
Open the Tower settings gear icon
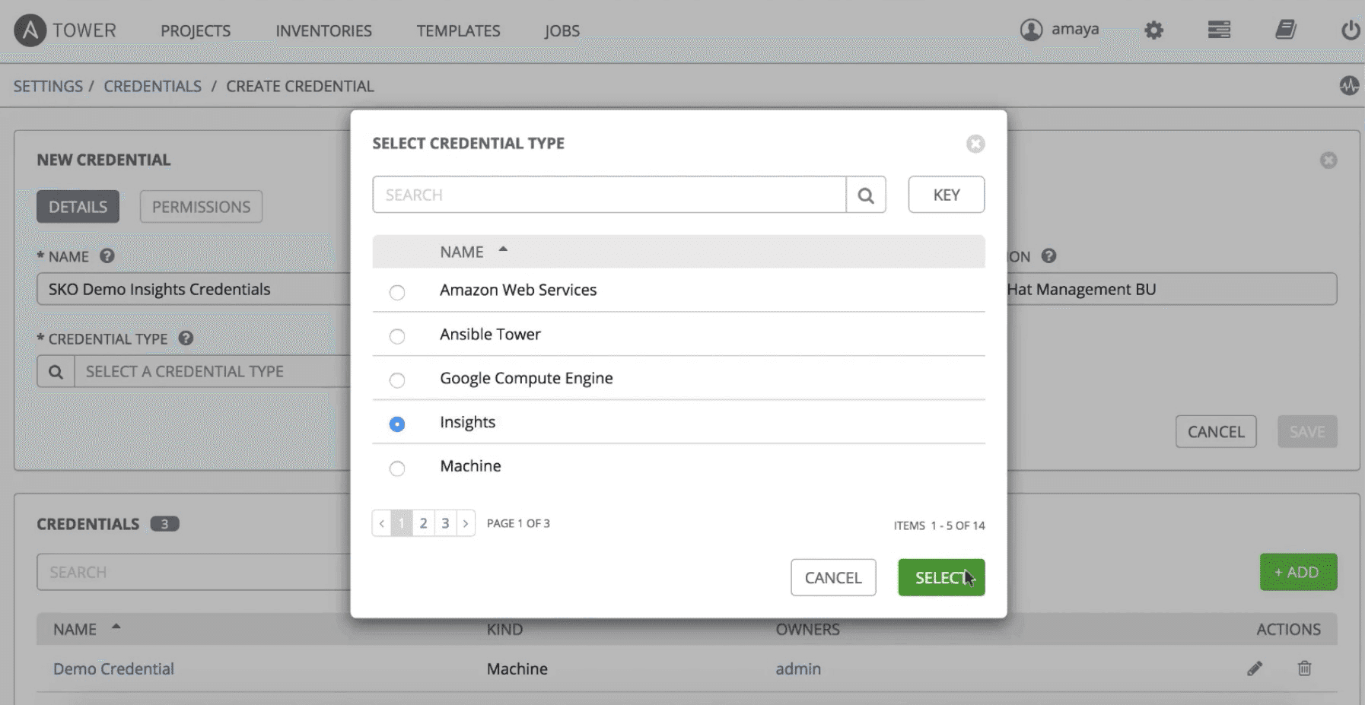coord(1153,30)
